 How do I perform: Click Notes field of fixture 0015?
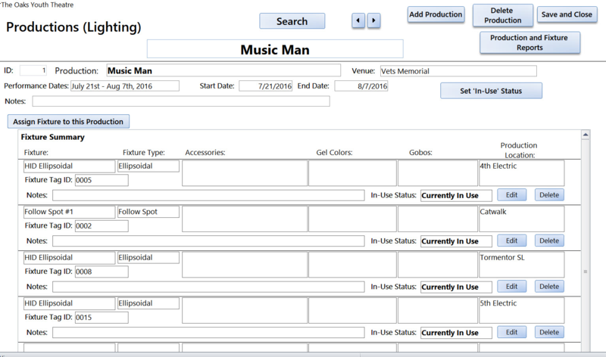(208, 332)
